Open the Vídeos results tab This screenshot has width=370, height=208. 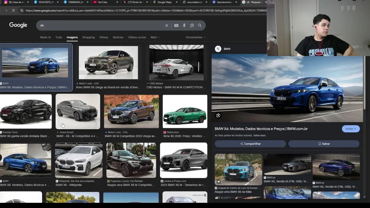pyautogui.click(x=103, y=37)
